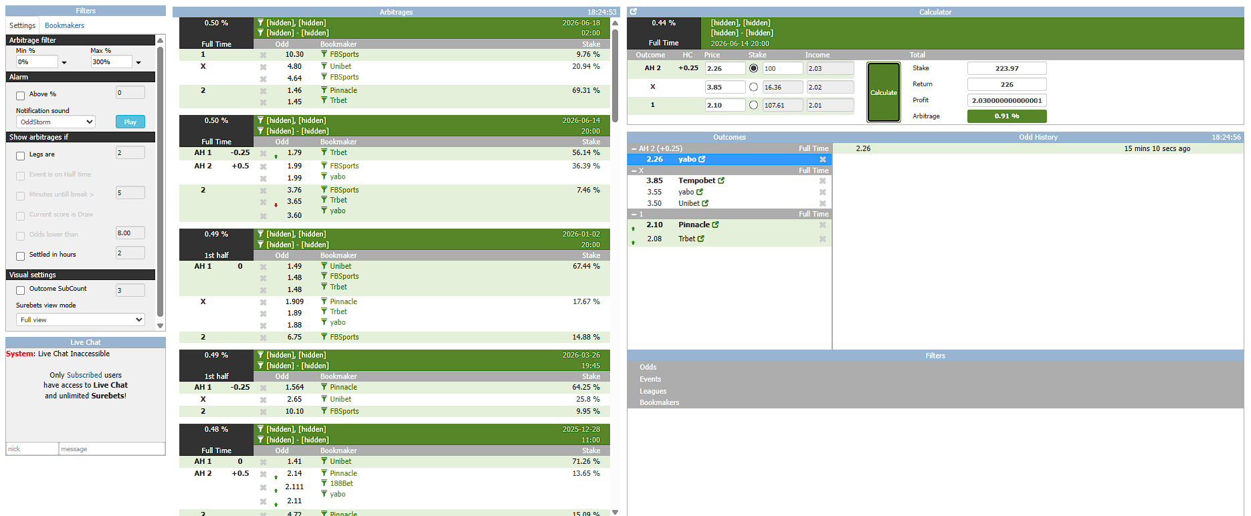This screenshot has width=1251, height=516.
Task: Remove the yabo 2.26 outcome row
Action: pos(823,160)
